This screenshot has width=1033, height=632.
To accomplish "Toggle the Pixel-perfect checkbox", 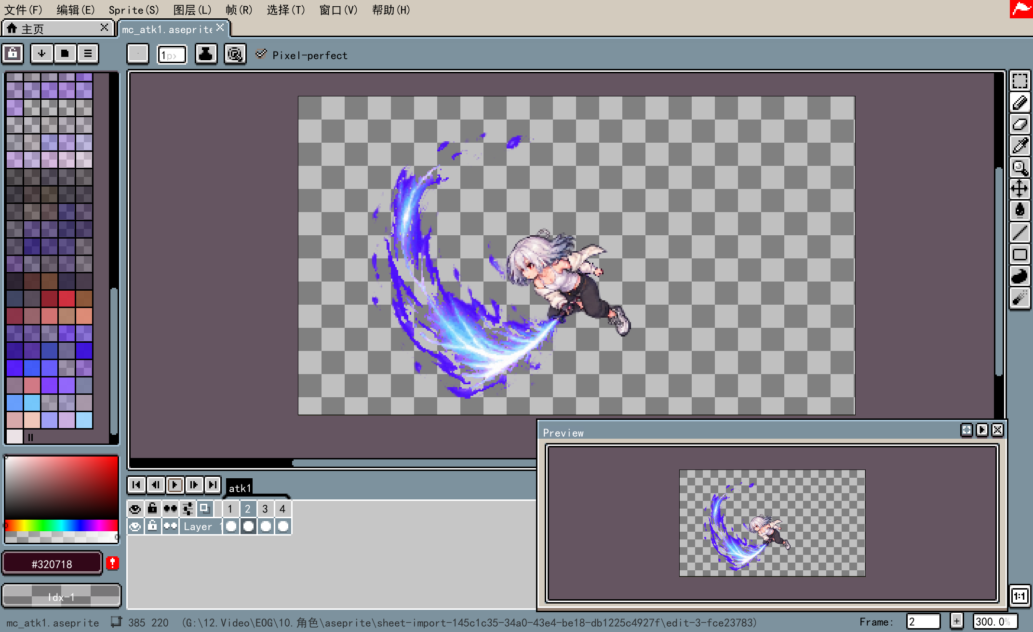I will 261,54.
